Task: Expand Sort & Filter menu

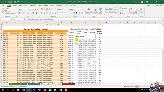Action: (131, 11)
